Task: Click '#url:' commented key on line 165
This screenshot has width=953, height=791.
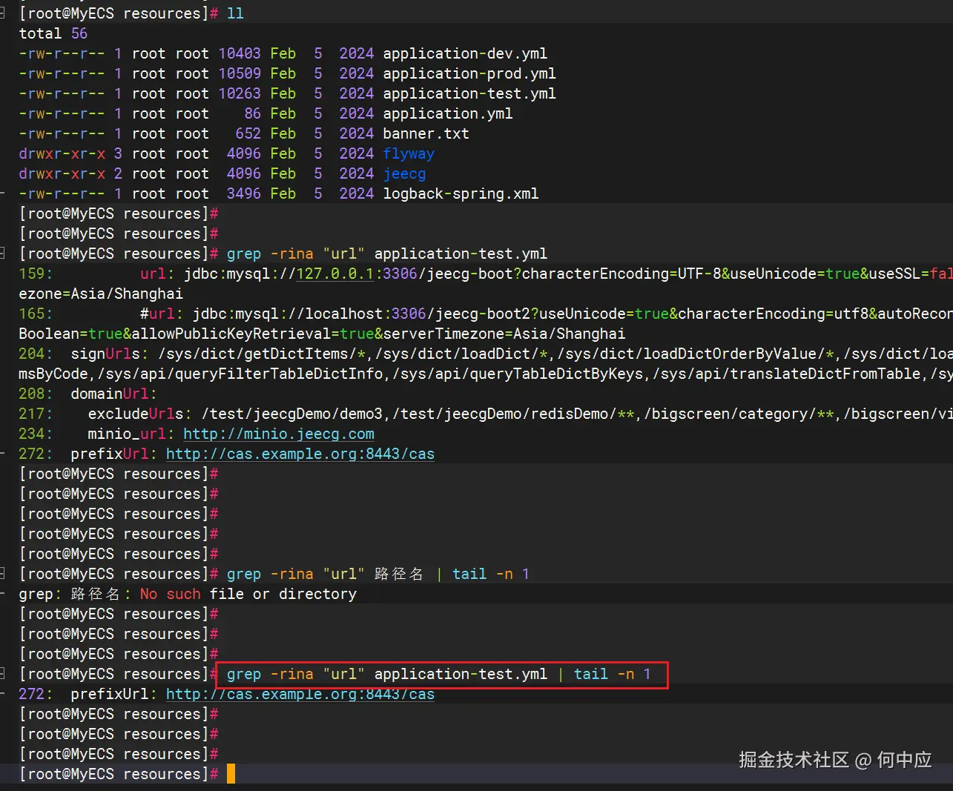Action: pos(162,314)
